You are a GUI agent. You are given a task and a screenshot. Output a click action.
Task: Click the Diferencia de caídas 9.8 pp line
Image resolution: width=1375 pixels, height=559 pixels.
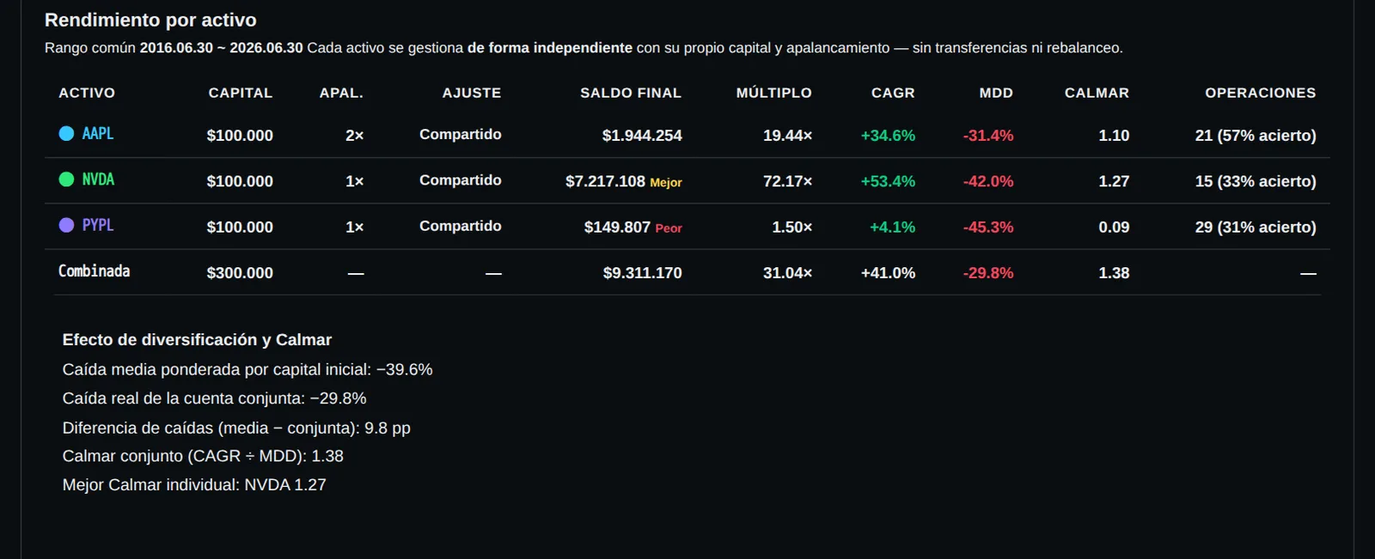coord(236,428)
